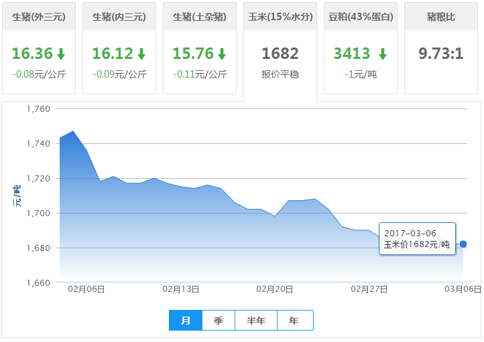Click the 02月27日 axis label
The image size is (484, 342).
tap(369, 289)
